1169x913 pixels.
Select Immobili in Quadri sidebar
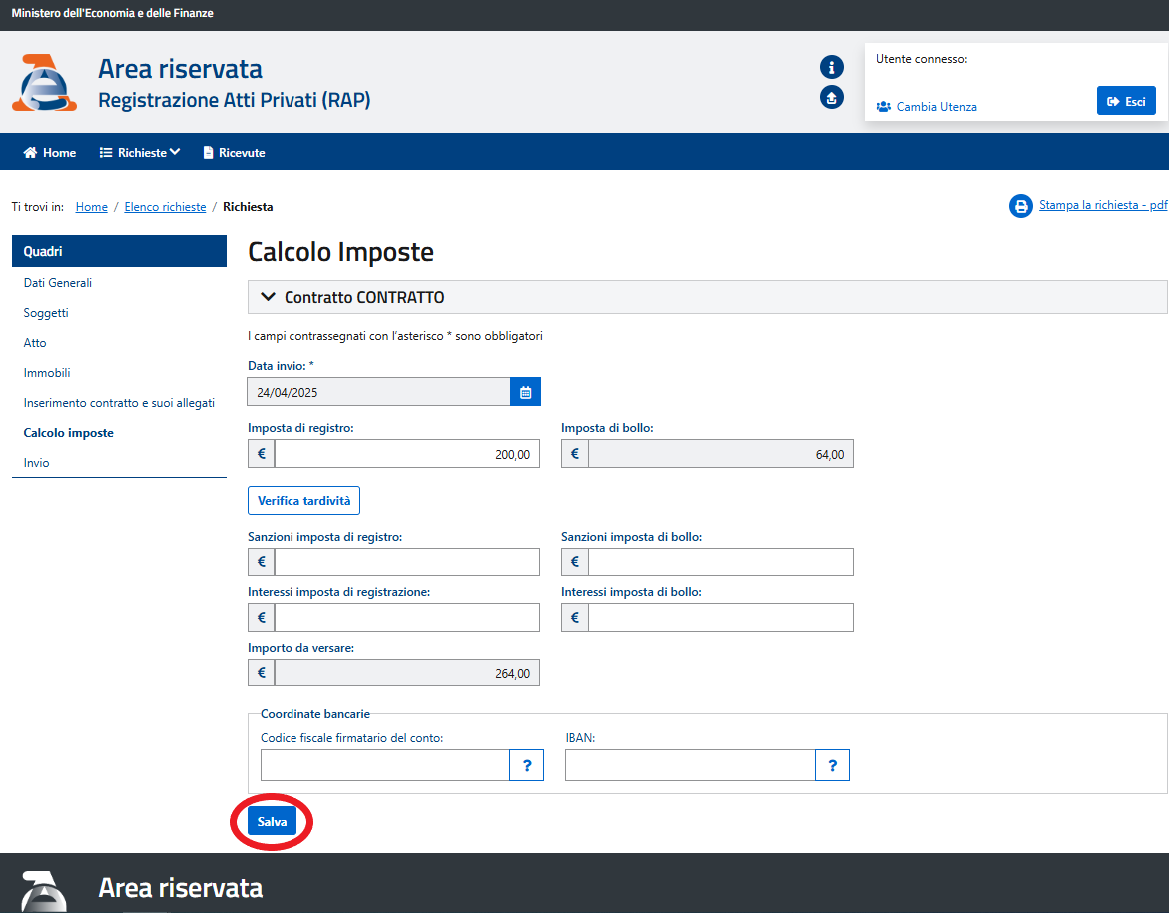point(47,372)
